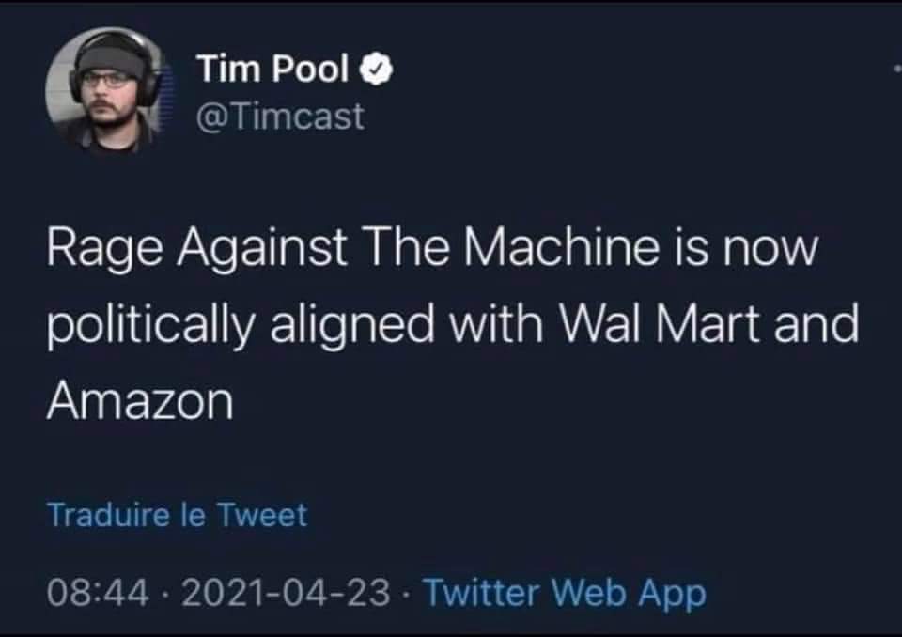
Task: Open the 08:44 timestamp link
Action: (x=99, y=593)
